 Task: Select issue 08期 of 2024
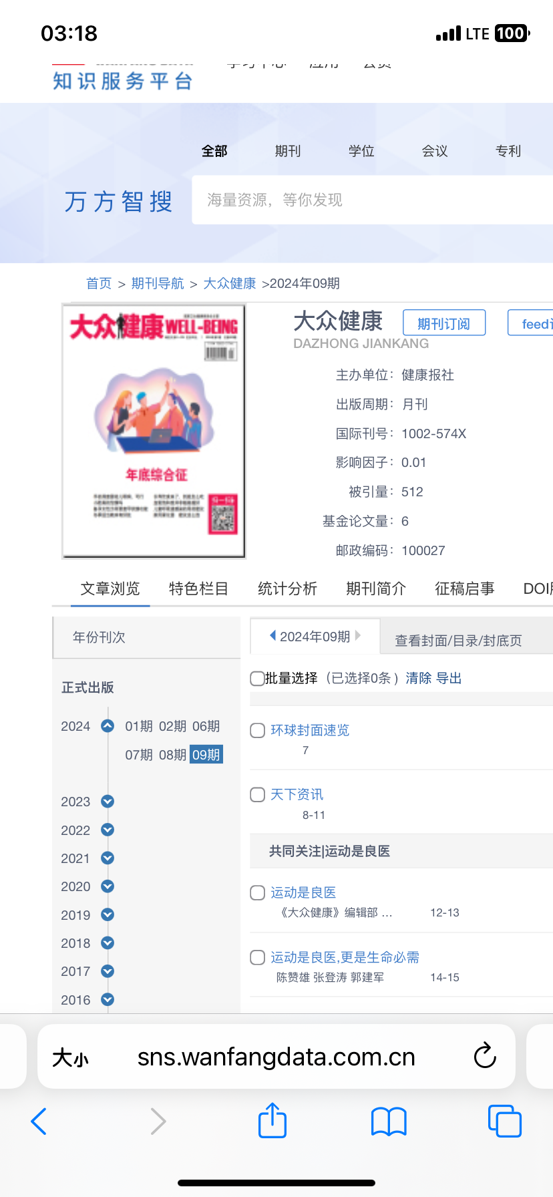pyautogui.click(x=172, y=755)
